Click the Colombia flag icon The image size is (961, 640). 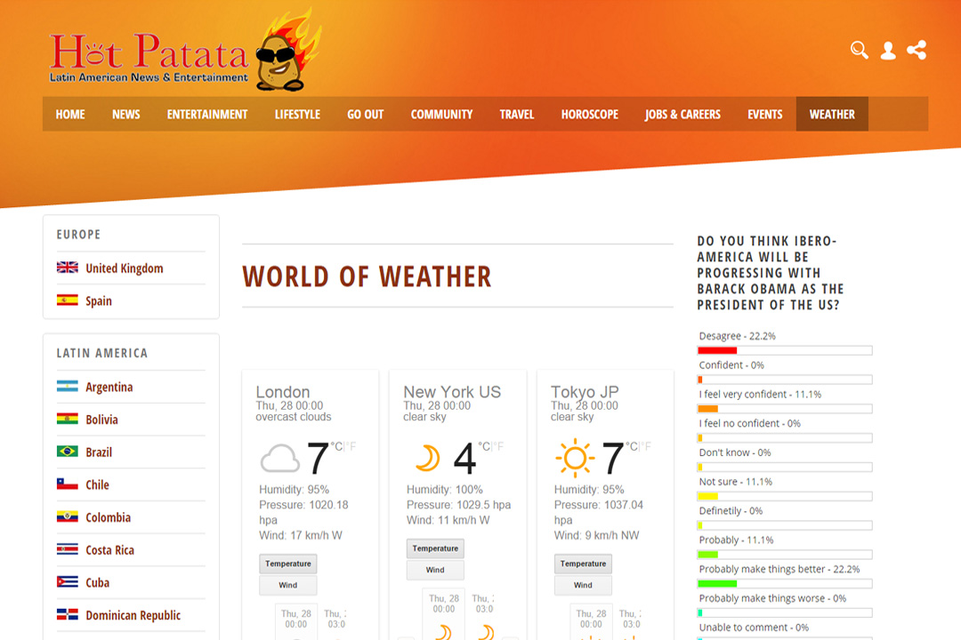(x=68, y=517)
